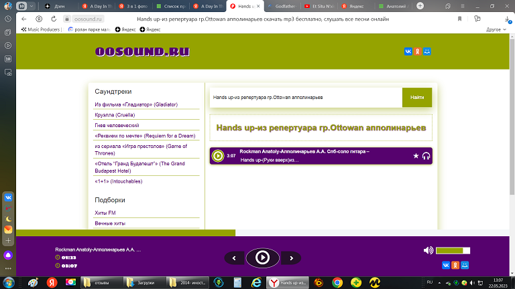
Task: Click the Найти search button
Action: [417, 97]
